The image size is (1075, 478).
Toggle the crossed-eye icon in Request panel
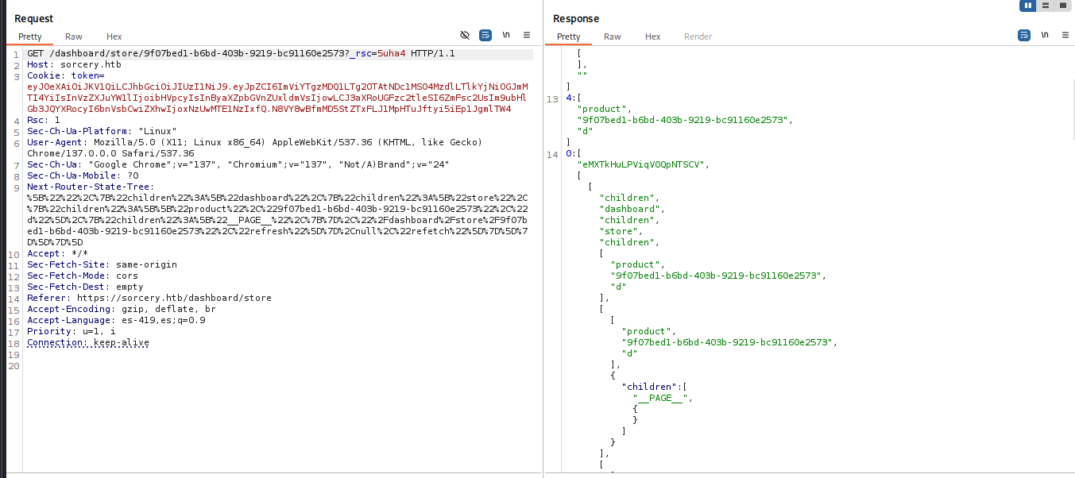(466, 36)
